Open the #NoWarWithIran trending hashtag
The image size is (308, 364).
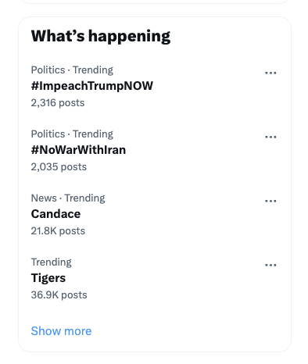point(78,150)
